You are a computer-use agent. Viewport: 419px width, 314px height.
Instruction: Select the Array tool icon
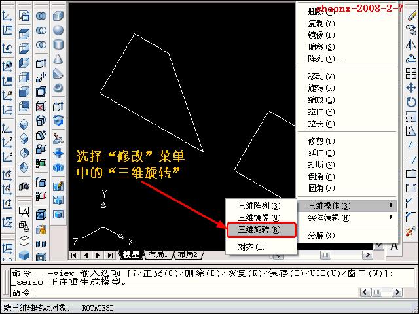(411, 73)
